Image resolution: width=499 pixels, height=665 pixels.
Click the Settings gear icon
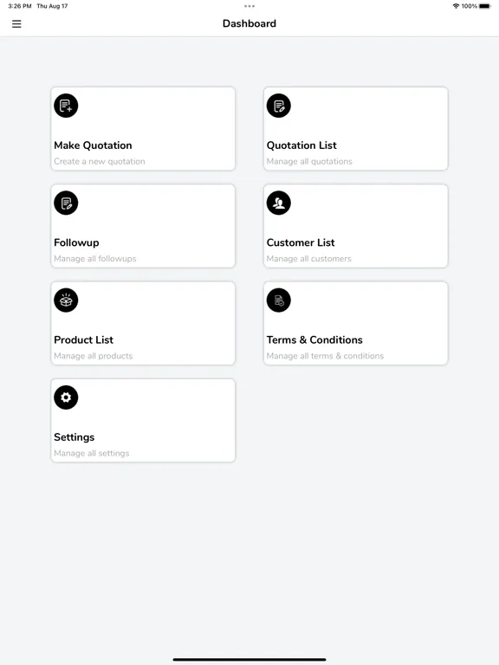pyautogui.click(x=66, y=397)
